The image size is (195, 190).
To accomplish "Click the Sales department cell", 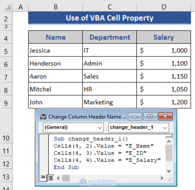I will 110,76.
